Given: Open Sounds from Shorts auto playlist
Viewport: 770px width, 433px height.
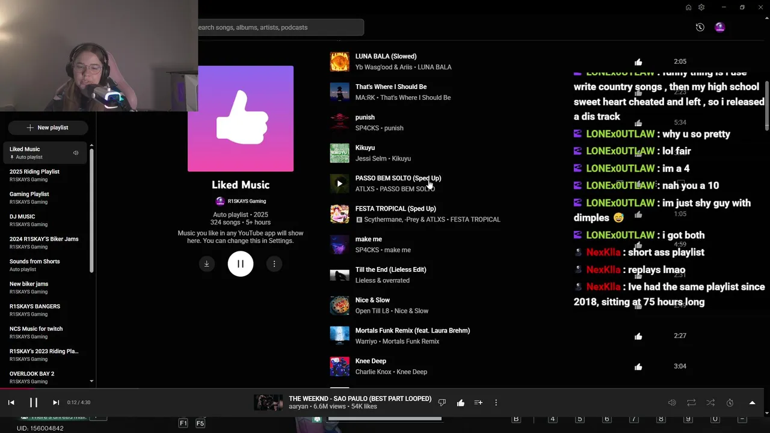Looking at the screenshot, I should pyautogui.click(x=45, y=265).
